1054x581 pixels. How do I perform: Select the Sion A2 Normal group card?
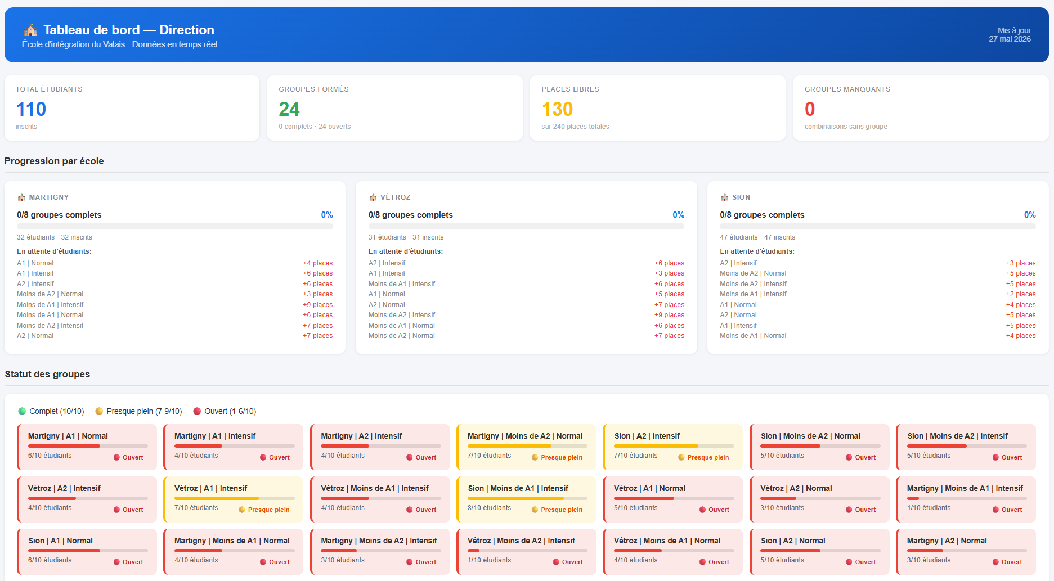[x=819, y=551]
